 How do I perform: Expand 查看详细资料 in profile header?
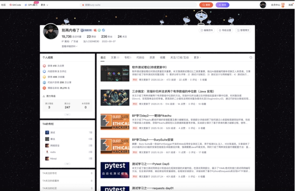(x=69, y=46)
